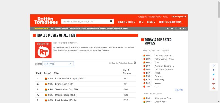
Task: Click the tomato icon next to Poly Styrene
Action: pyautogui.click(x=144, y=59)
